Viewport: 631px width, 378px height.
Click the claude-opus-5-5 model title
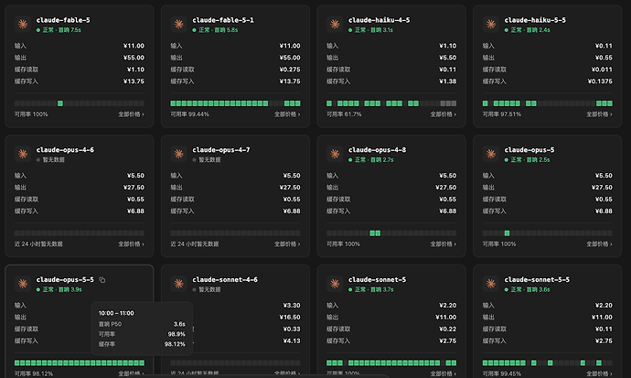pos(65,280)
